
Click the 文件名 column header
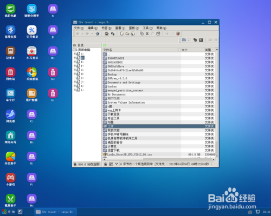141,50
